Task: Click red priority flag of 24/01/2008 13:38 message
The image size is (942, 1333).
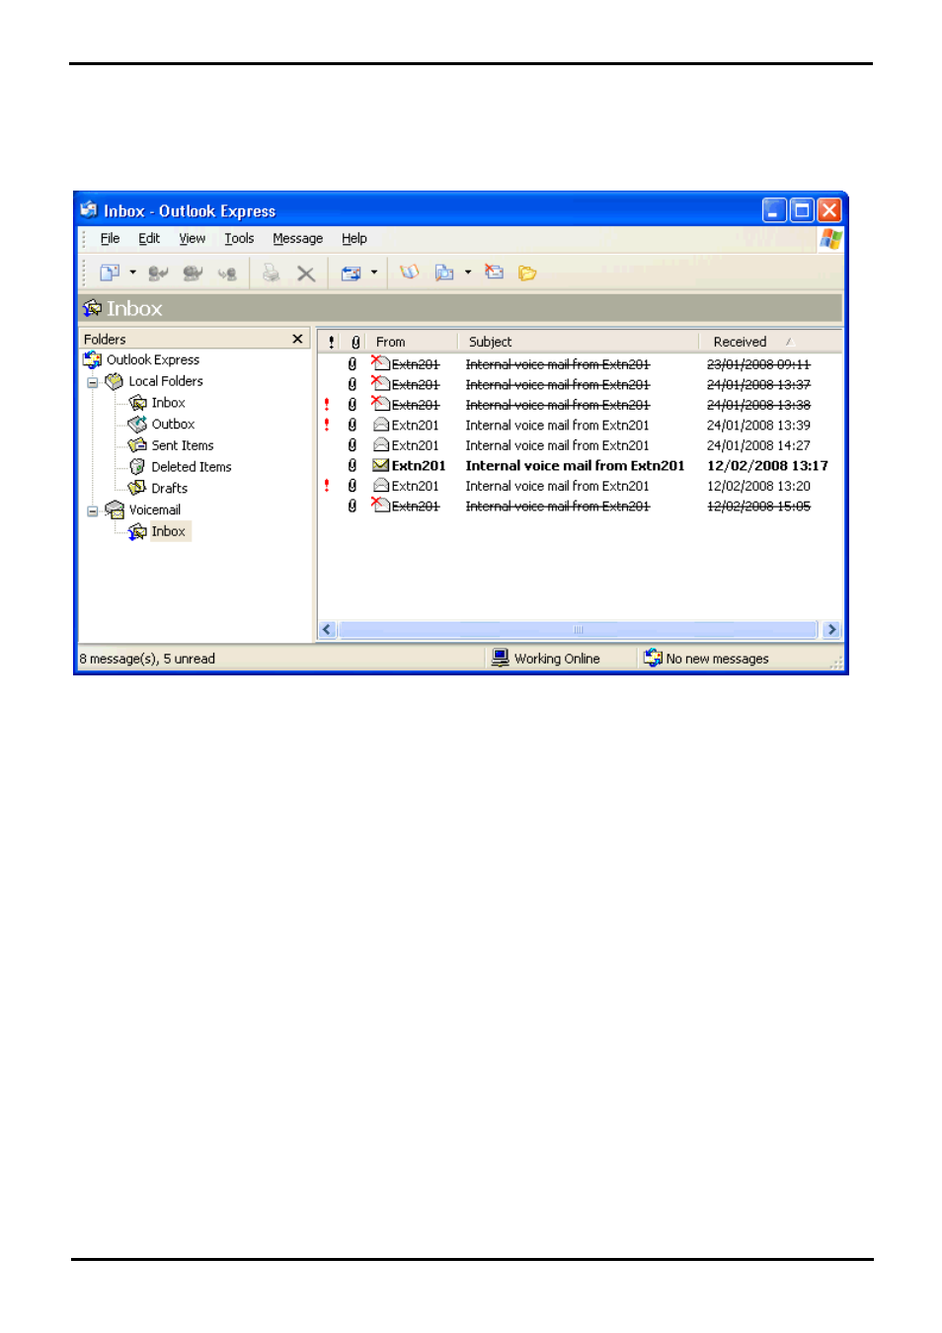Action: coord(327,405)
